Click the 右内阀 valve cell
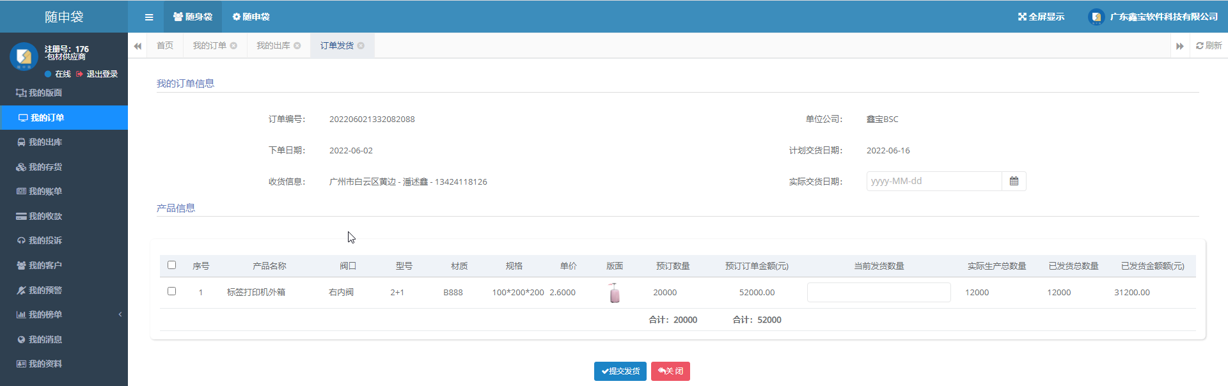 click(x=341, y=293)
